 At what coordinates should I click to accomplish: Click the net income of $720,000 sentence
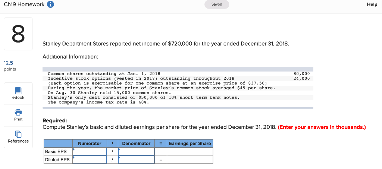pos(166,44)
